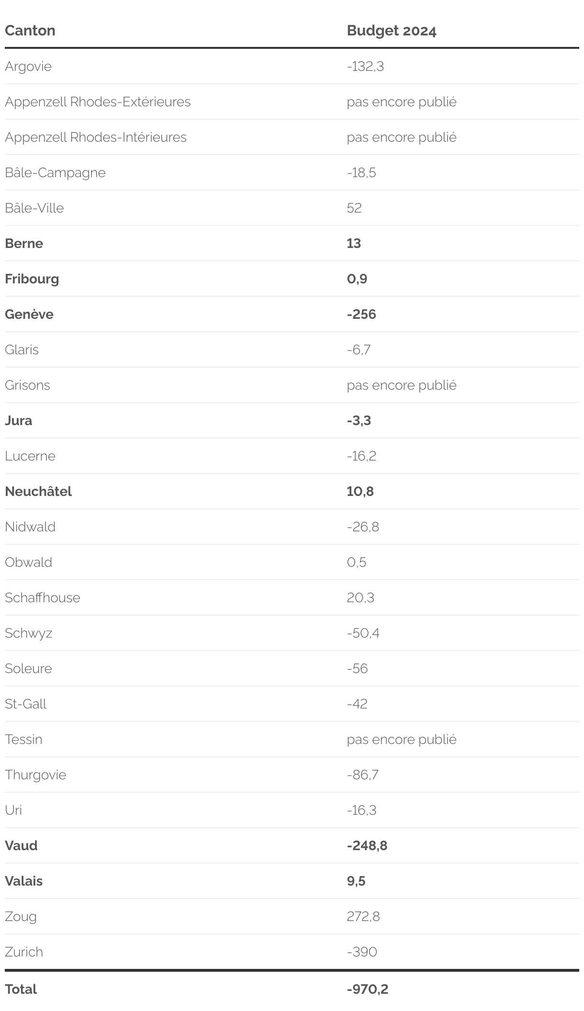Select the Thurgovie value -86,7
This screenshot has width=584, height=1011.
tap(362, 775)
